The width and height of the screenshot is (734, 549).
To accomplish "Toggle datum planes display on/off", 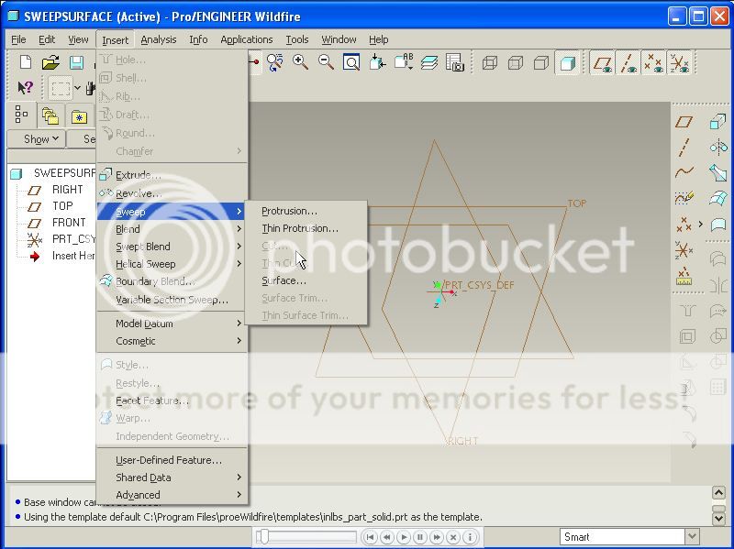I will tap(602, 63).
